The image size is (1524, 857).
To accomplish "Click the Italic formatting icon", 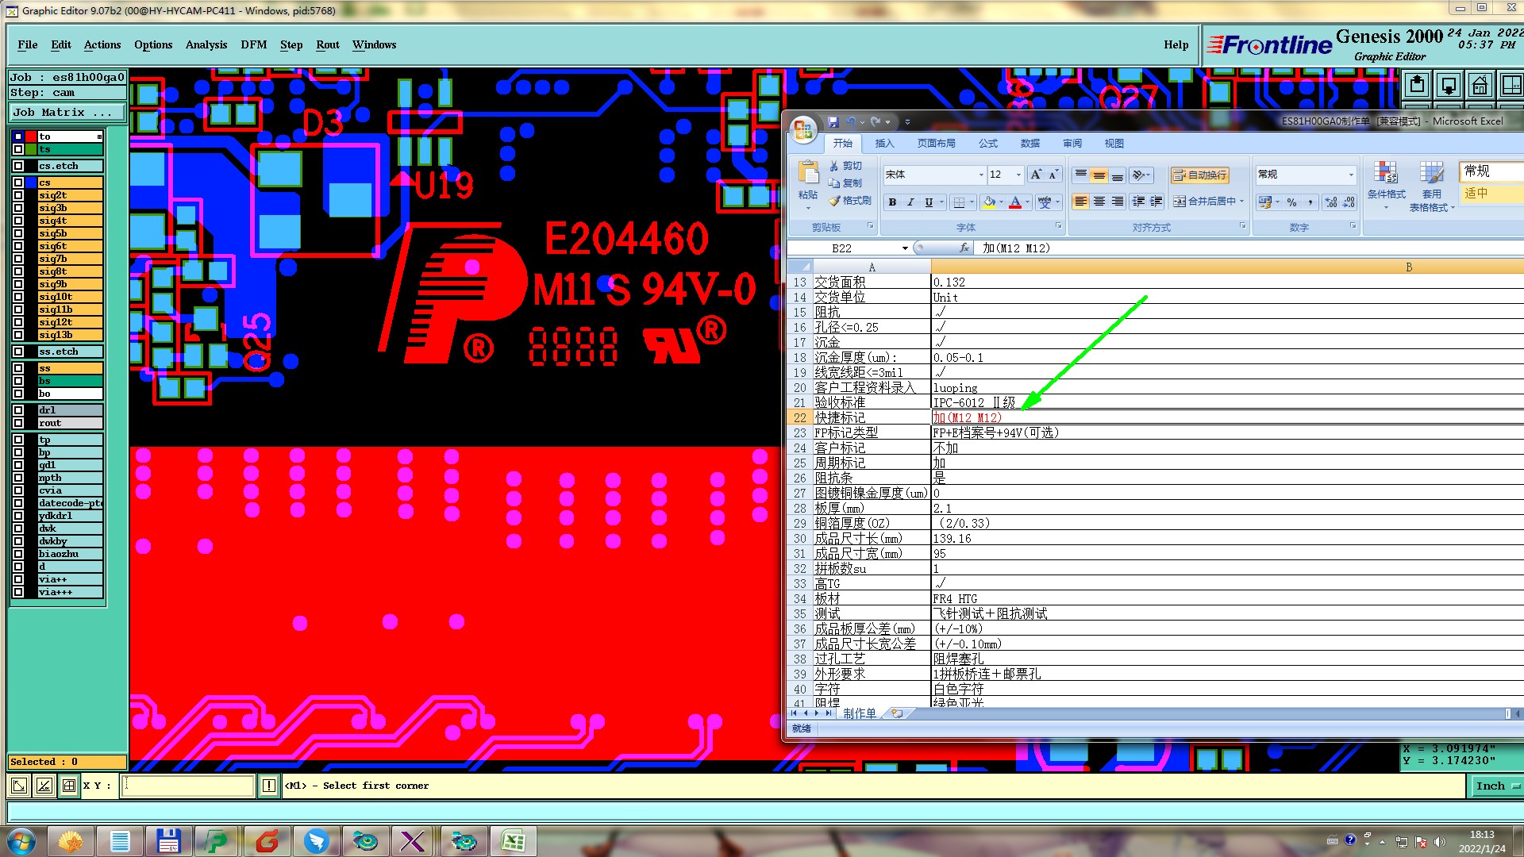I will (x=910, y=202).
